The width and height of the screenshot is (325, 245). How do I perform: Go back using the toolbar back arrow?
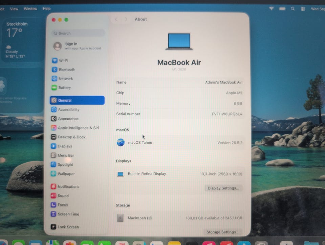(x=116, y=19)
